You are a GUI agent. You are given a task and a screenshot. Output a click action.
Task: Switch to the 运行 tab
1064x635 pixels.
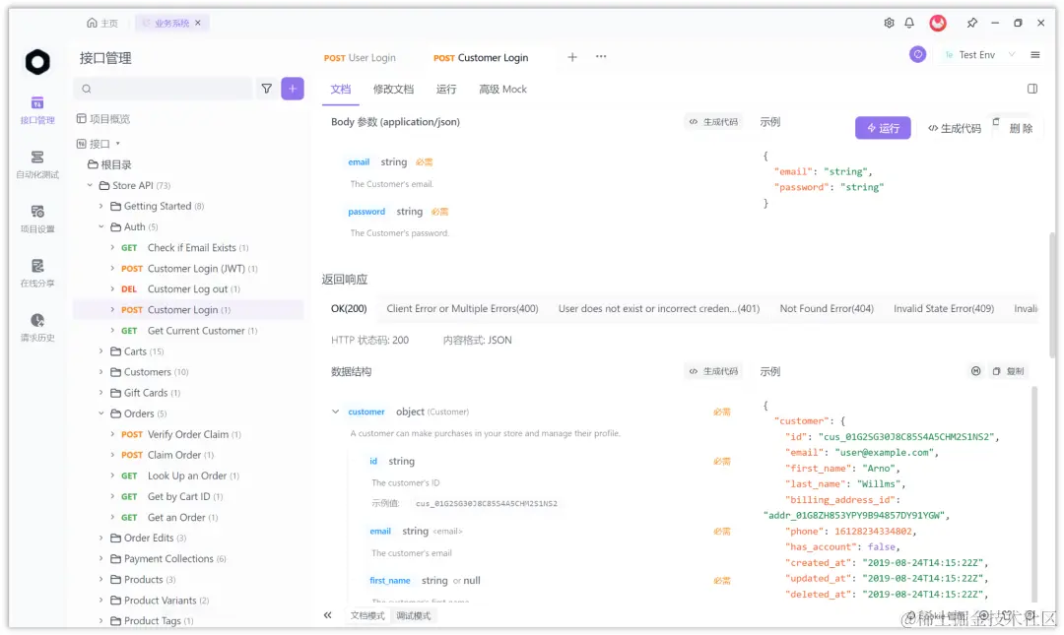tap(446, 90)
